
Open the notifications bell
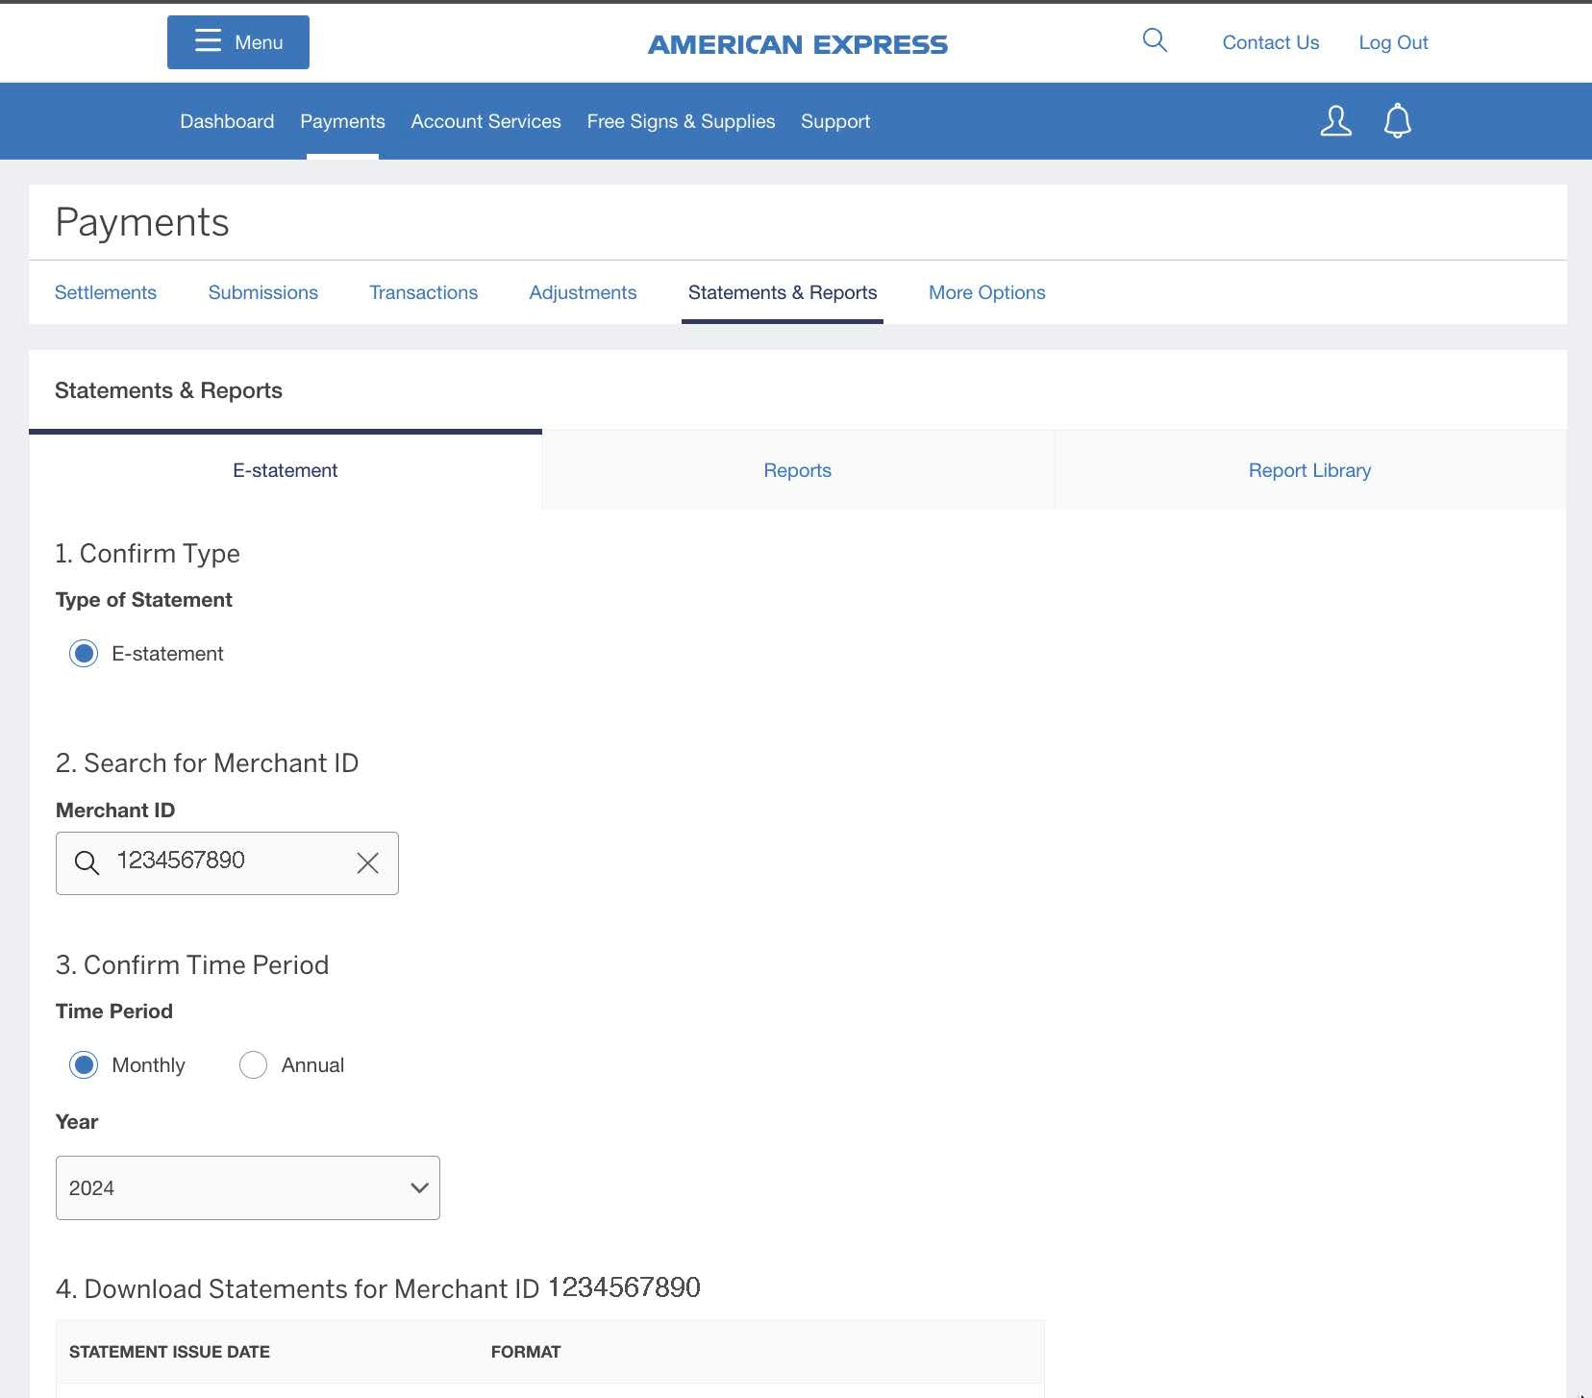click(x=1398, y=120)
